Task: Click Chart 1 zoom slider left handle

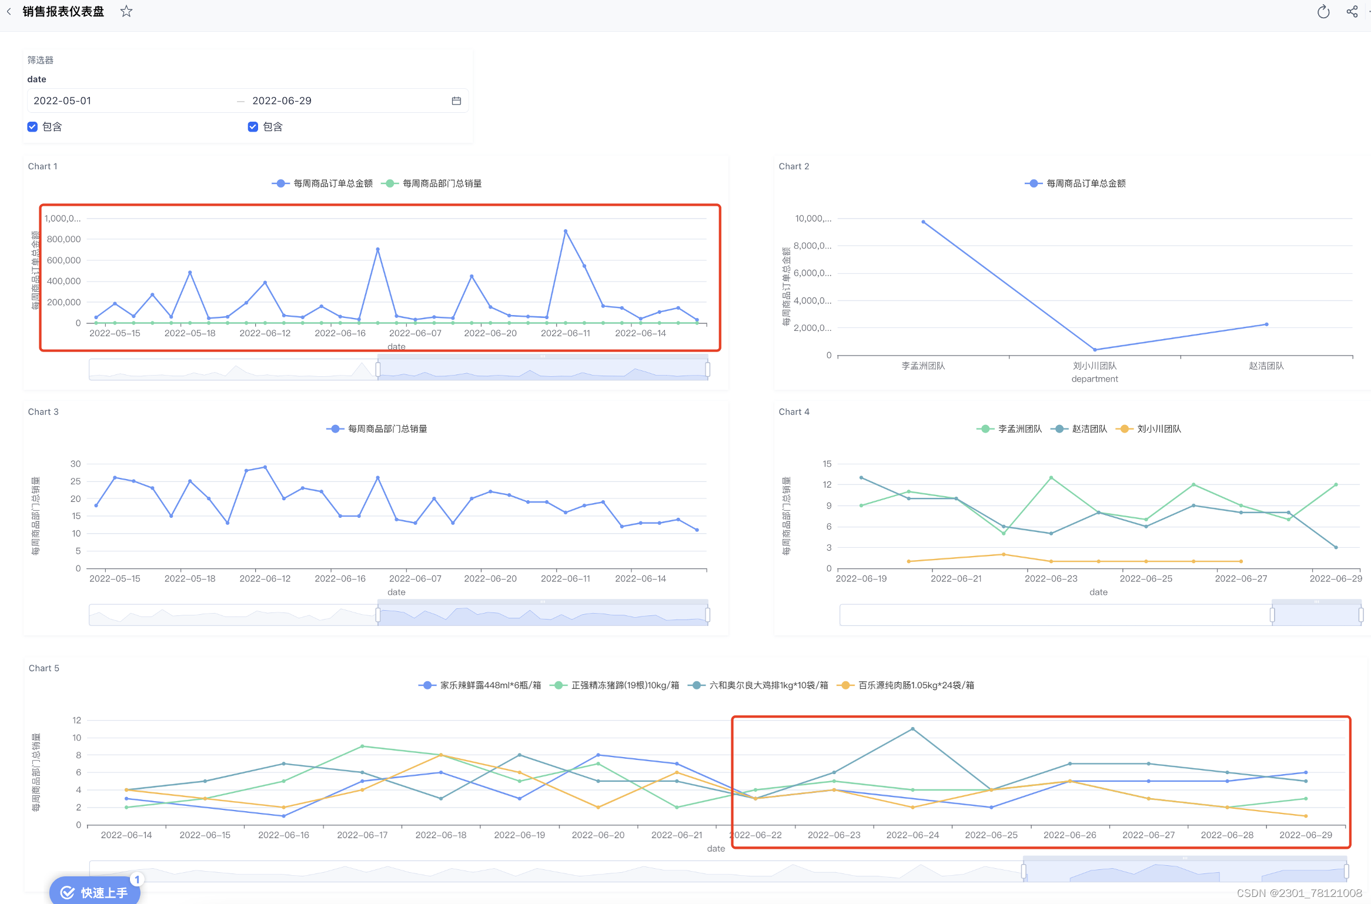Action: [x=378, y=370]
